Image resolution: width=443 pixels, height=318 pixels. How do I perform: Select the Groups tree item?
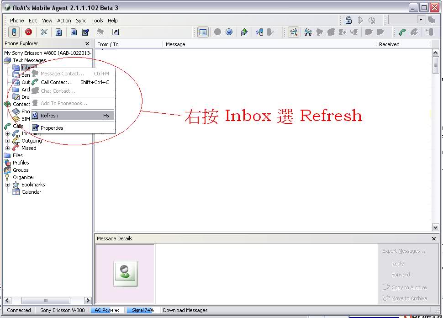(21, 170)
